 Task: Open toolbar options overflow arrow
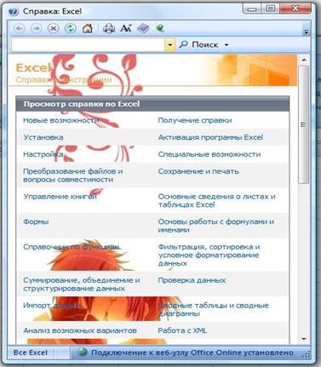point(307,32)
